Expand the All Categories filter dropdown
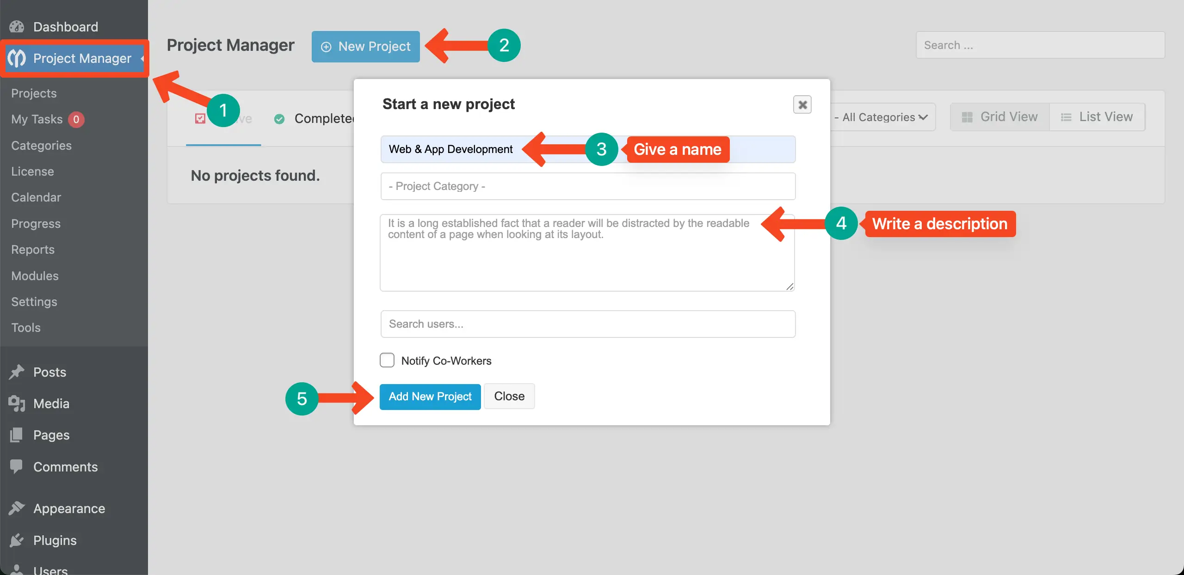This screenshot has height=575, width=1184. 882,117
